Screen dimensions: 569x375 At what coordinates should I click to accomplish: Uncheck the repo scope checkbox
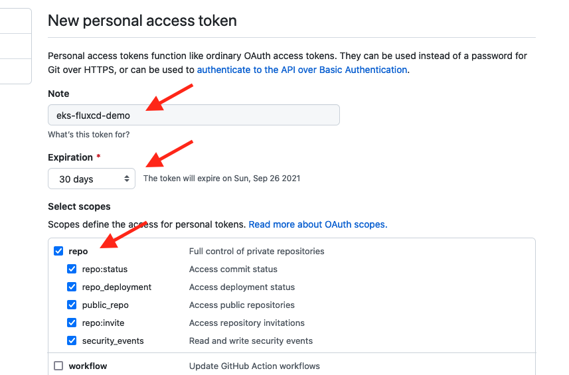pyautogui.click(x=58, y=252)
